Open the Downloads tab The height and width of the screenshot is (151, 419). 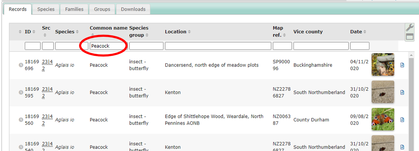133,9
